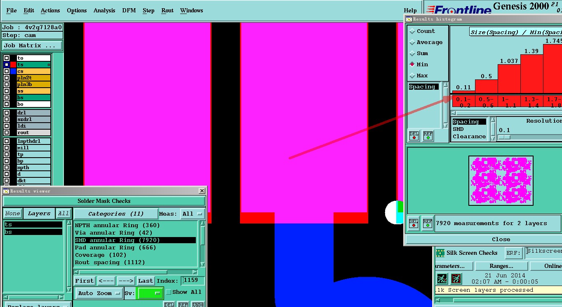Viewport: 562px width, 307px height.
Task: Click Last result button
Action: [146, 281]
